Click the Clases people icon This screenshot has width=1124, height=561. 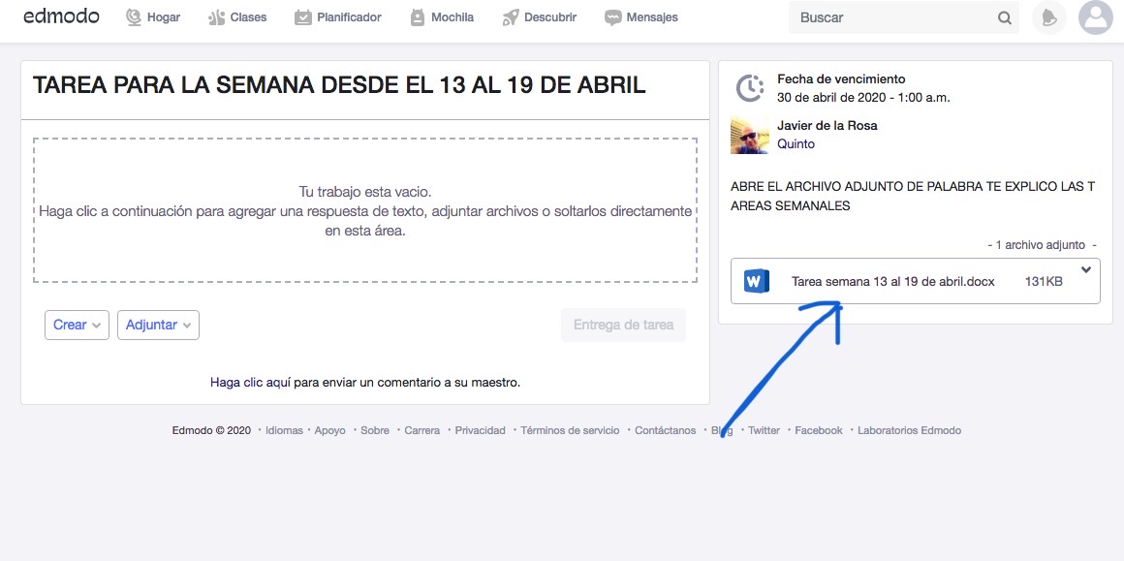[x=216, y=17]
